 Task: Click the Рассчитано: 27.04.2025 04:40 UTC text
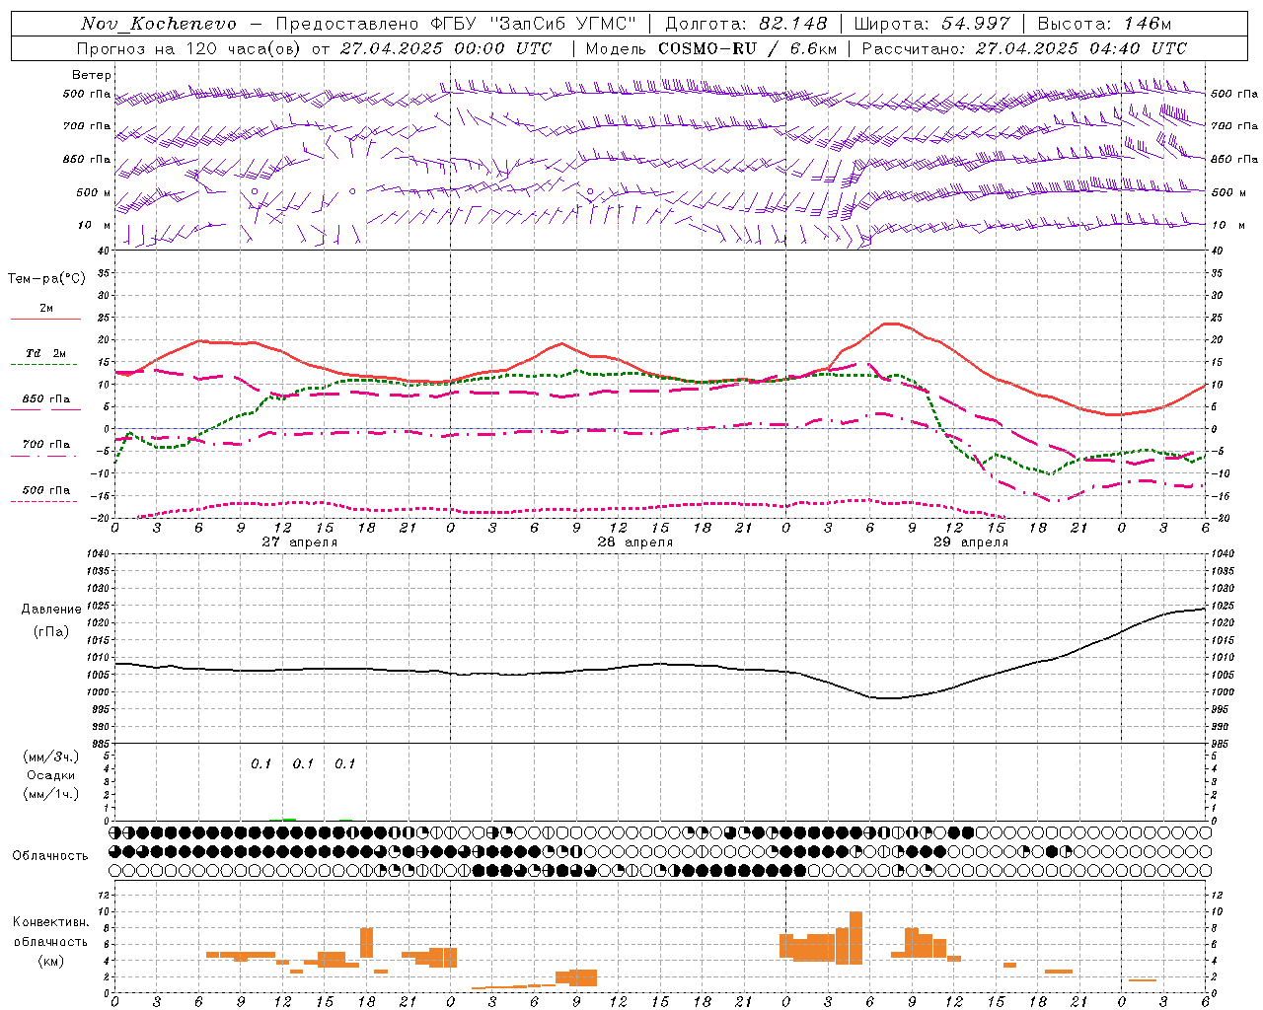[1024, 48]
